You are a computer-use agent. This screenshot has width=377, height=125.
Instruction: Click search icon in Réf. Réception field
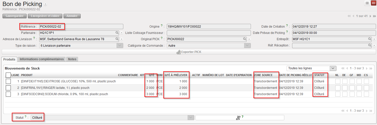[x=370, y=45]
